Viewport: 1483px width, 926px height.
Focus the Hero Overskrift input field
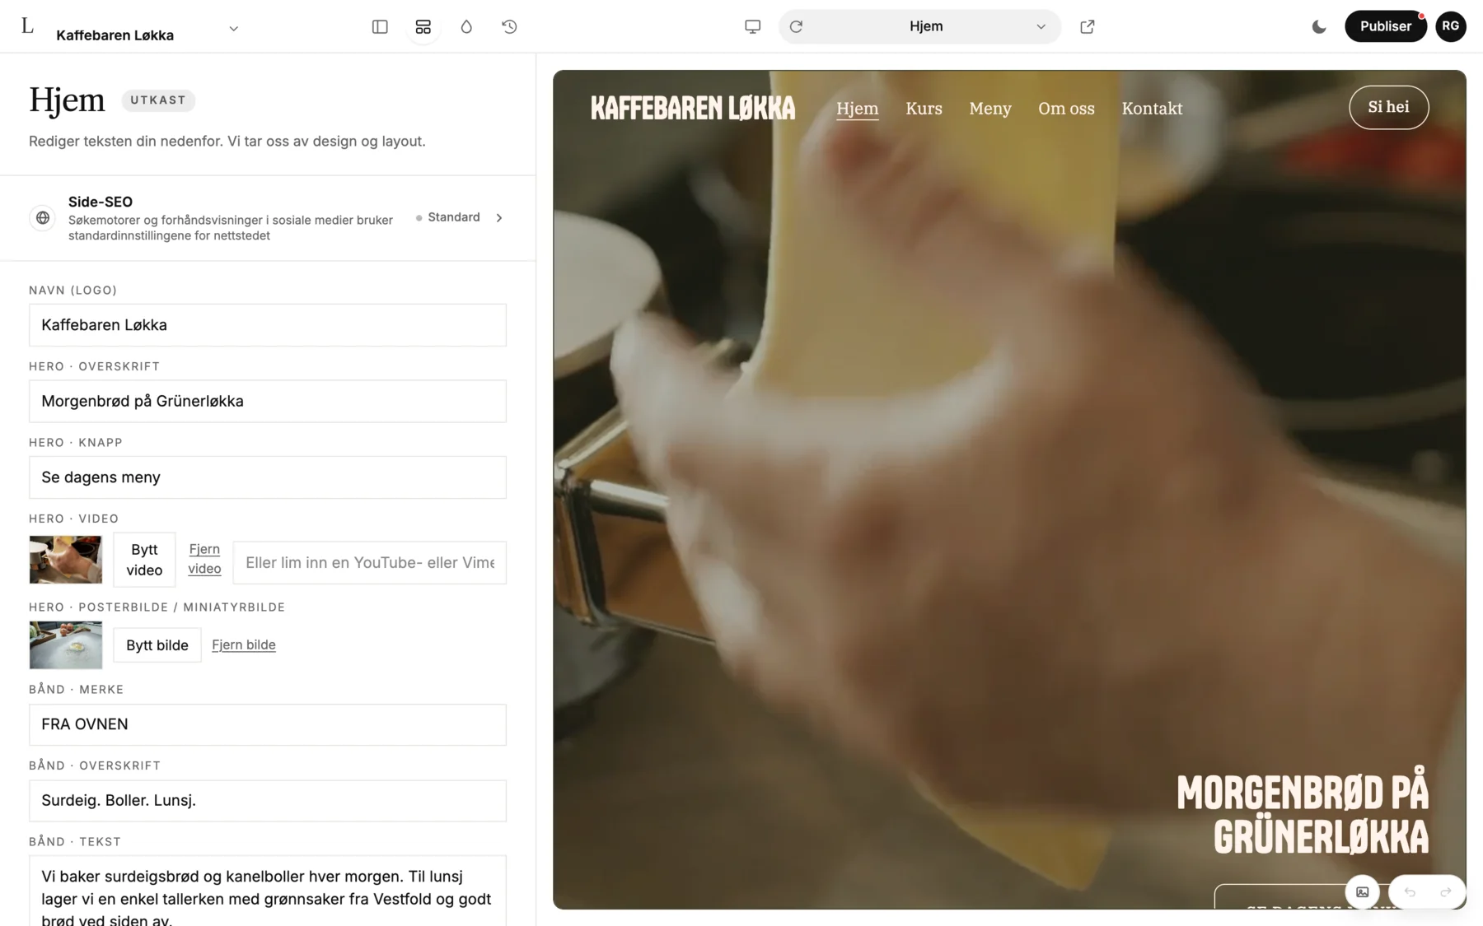tap(268, 401)
